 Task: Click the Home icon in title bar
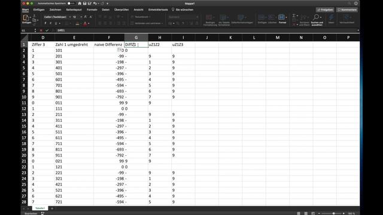click(80, 4)
